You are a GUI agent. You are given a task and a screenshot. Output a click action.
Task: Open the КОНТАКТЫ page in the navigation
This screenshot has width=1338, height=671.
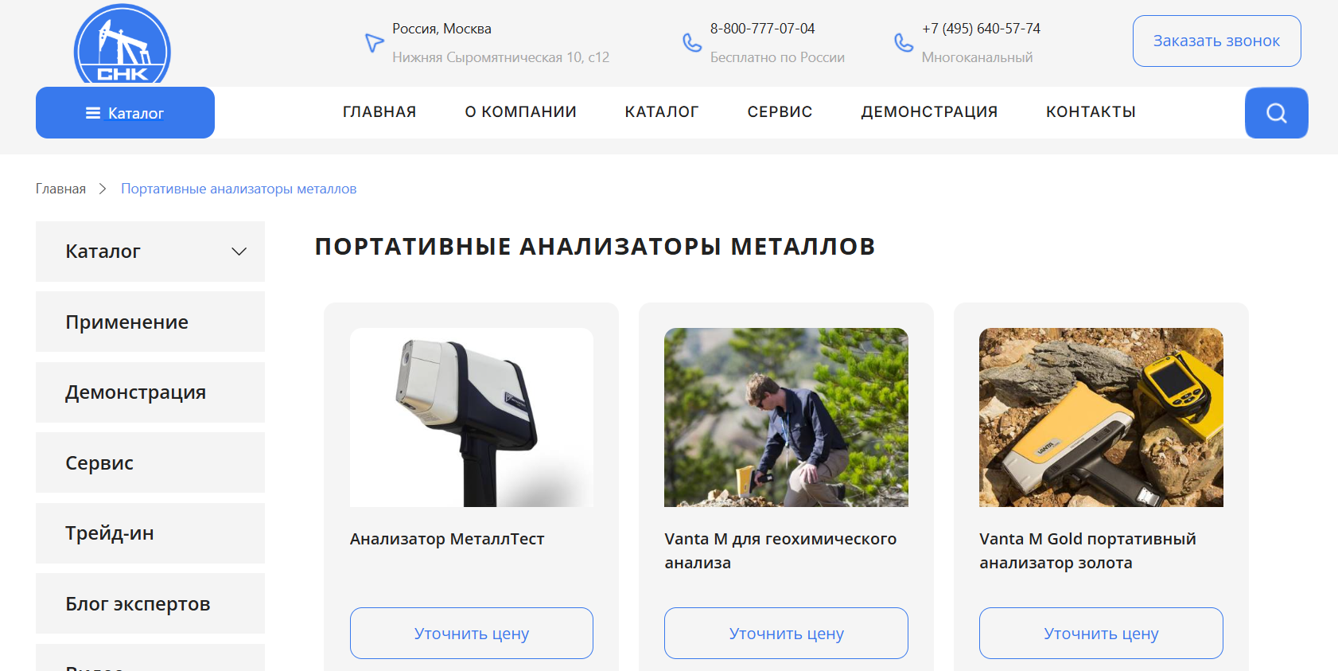(1091, 112)
